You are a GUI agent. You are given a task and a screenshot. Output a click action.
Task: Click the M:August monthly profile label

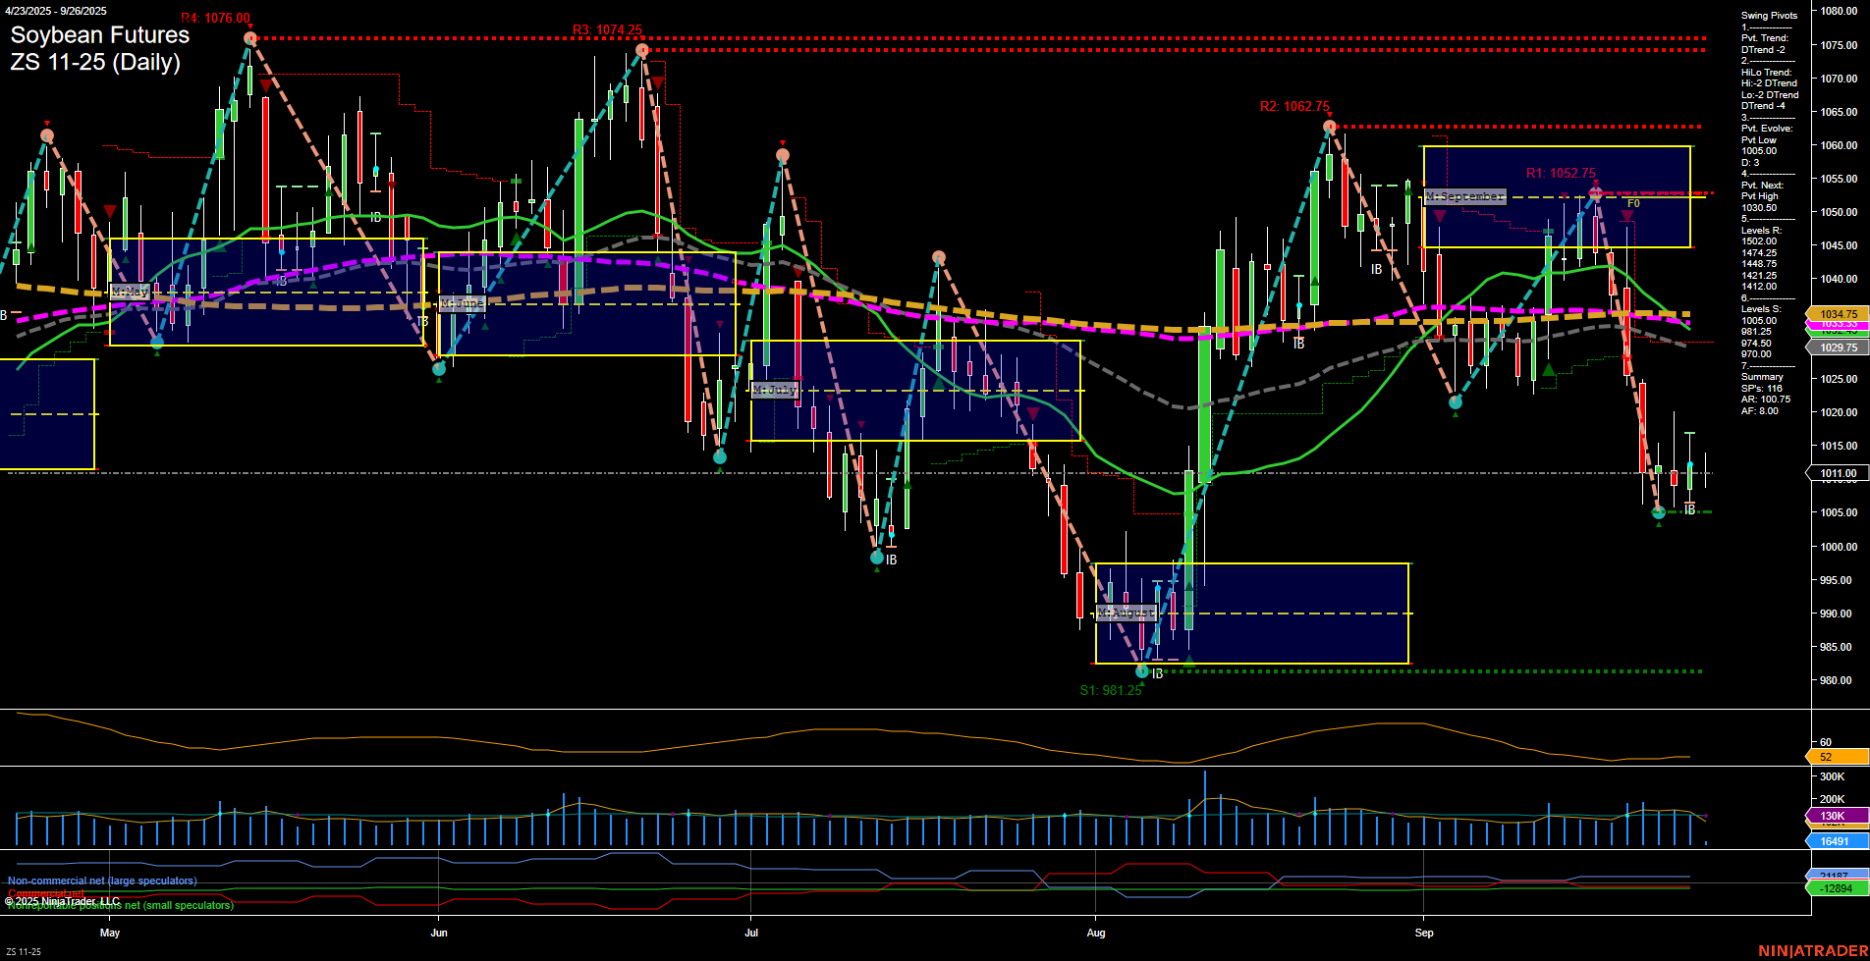[x=1126, y=613]
